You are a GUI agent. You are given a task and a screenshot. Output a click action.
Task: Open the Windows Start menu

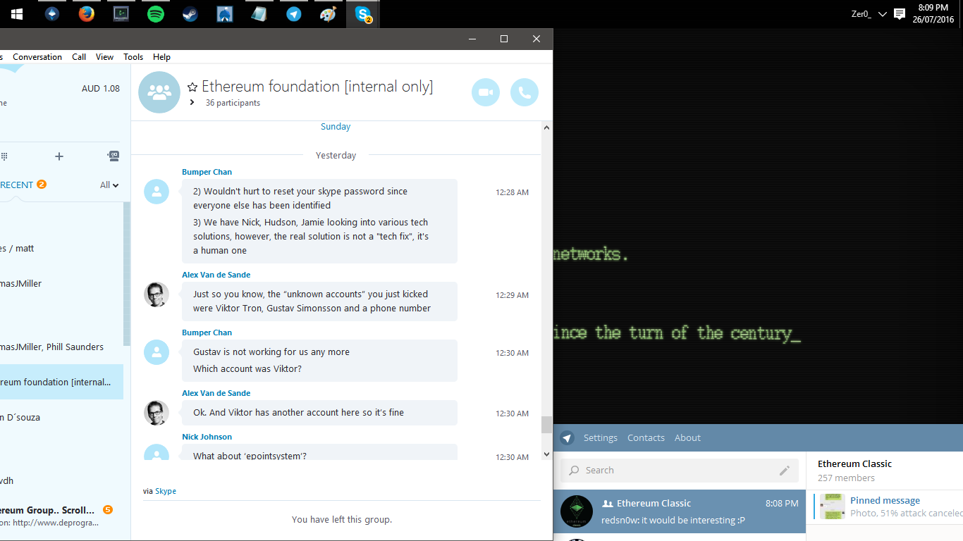[17, 14]
